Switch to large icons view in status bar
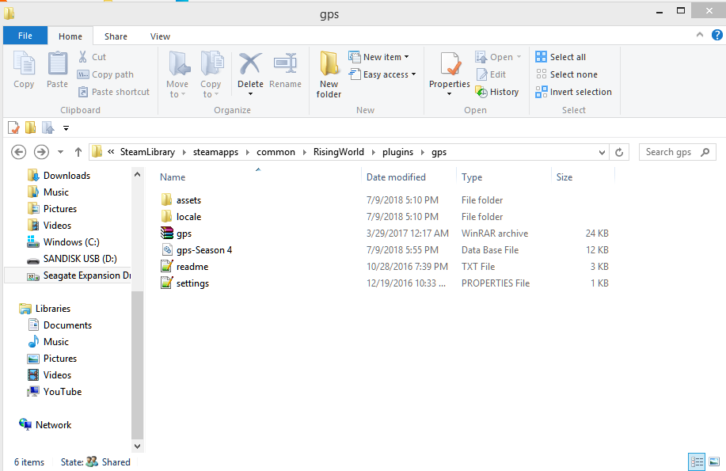This screenshot has width=726, height=471. (x=714, y=462)
